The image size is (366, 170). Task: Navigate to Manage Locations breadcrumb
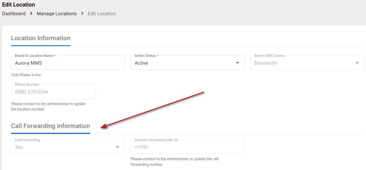coord(57,14)
